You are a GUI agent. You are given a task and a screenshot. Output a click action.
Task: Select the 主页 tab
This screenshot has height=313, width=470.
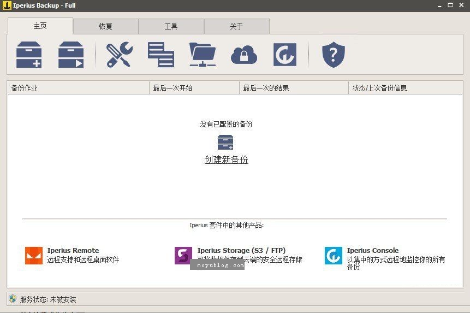(40, 26)
